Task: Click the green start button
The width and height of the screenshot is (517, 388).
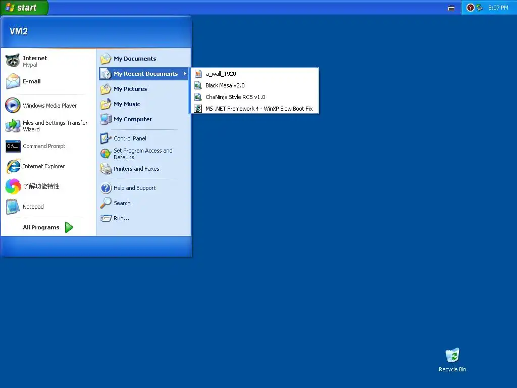Action: click(24, 8)
